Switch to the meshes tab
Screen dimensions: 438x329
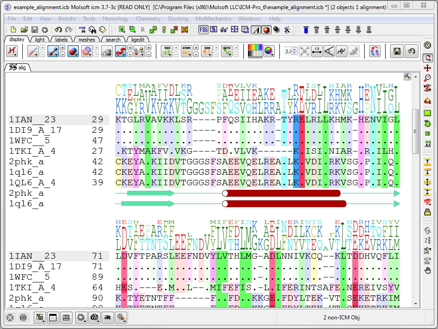(x=87, y=40)
